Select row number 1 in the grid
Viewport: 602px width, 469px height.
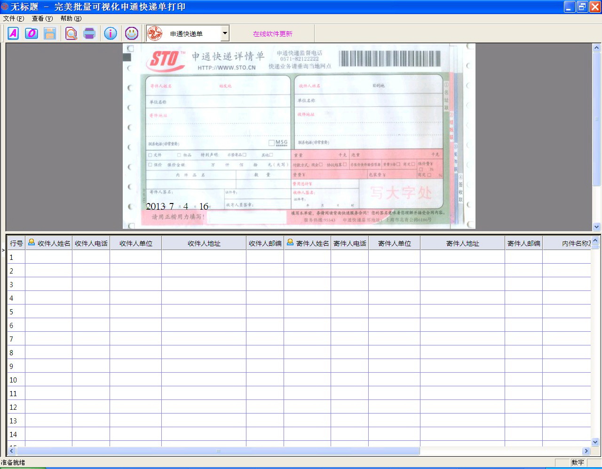coord(16,257)
